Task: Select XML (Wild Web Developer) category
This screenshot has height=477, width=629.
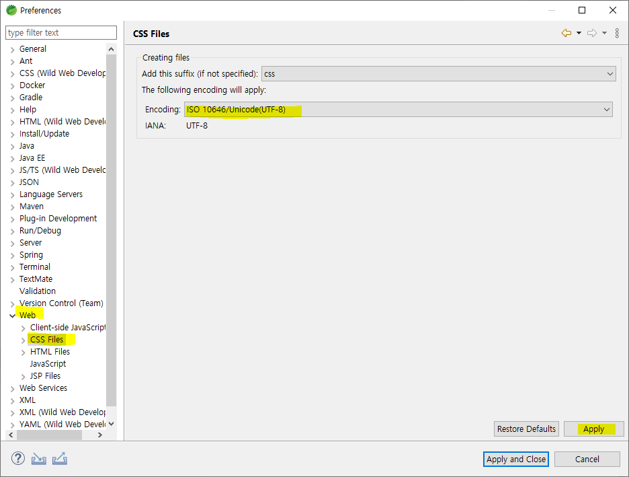Action: (62, 412)
